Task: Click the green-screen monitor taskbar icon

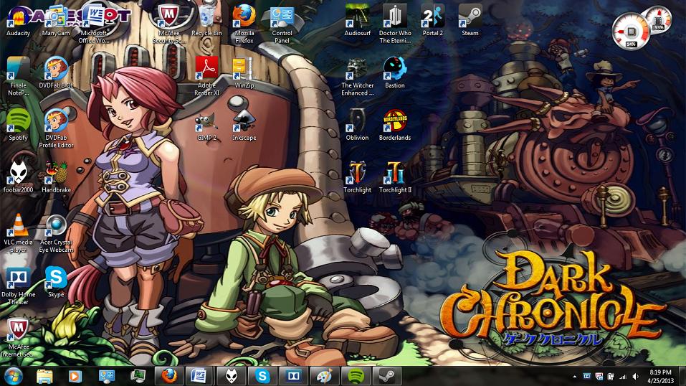Action: point(138,376)
